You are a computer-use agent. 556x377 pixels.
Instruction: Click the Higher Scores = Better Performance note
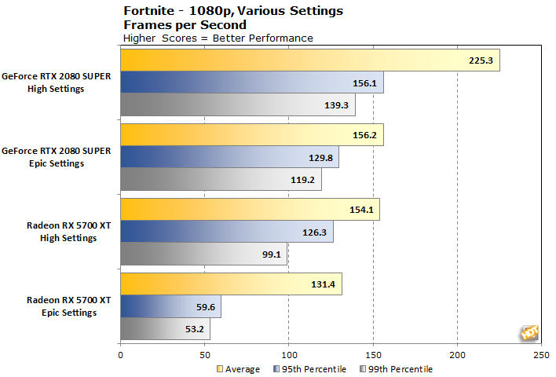pyautogui.click(x=218, y=38)
